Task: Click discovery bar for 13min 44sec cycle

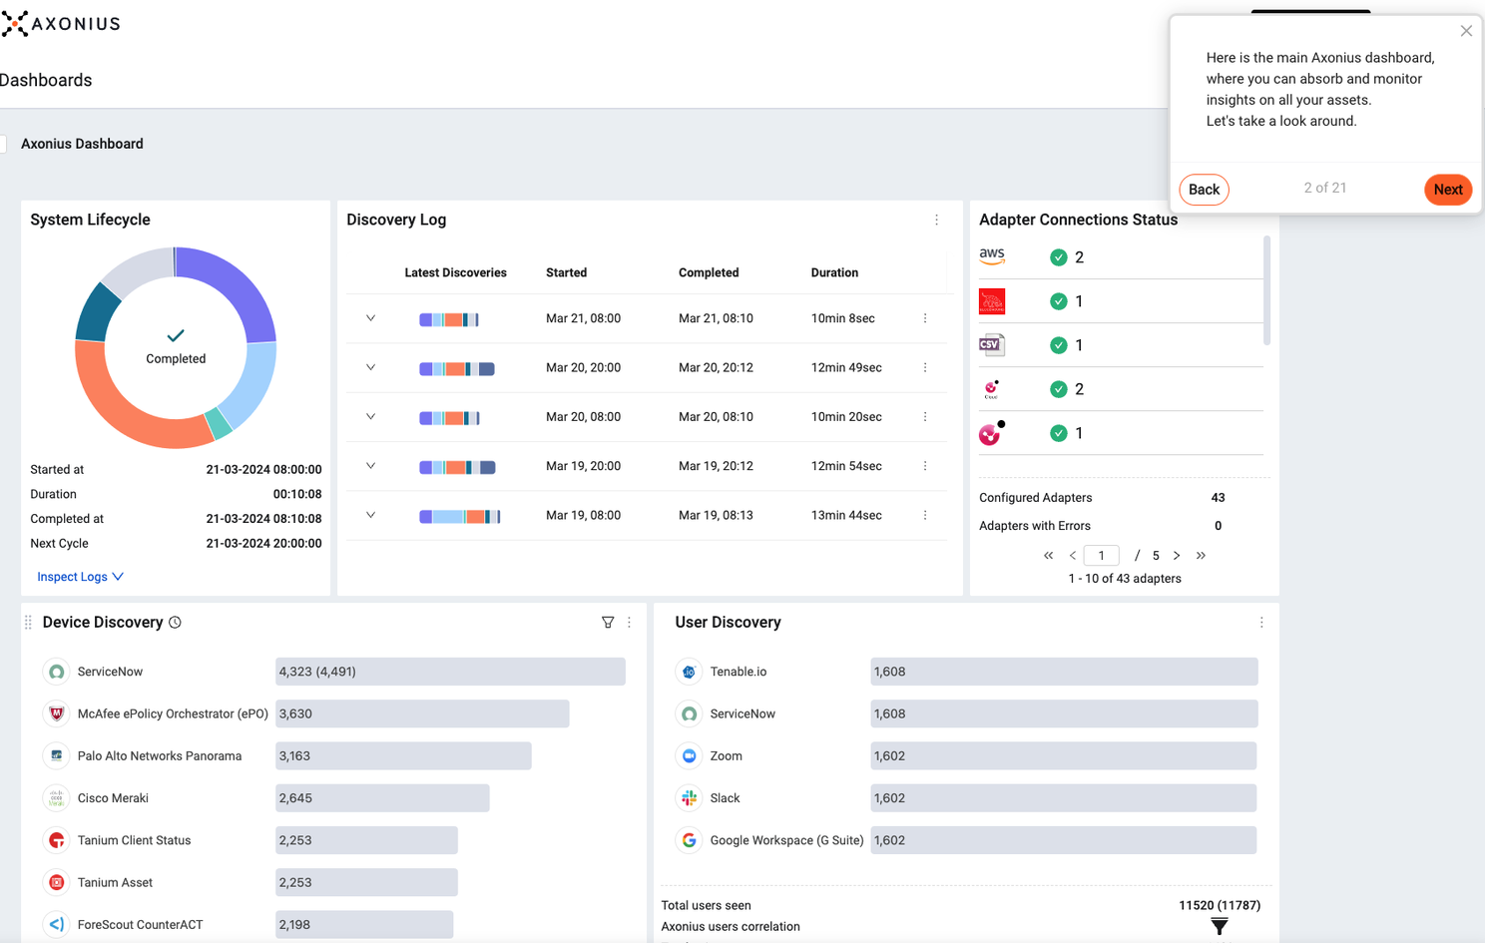Action: tap(460, 517)
